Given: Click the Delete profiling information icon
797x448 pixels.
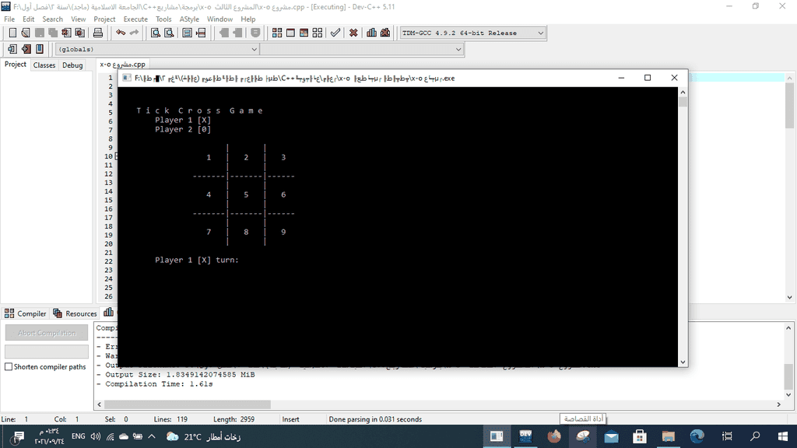Looking at the screenshot, I should 385,33.
